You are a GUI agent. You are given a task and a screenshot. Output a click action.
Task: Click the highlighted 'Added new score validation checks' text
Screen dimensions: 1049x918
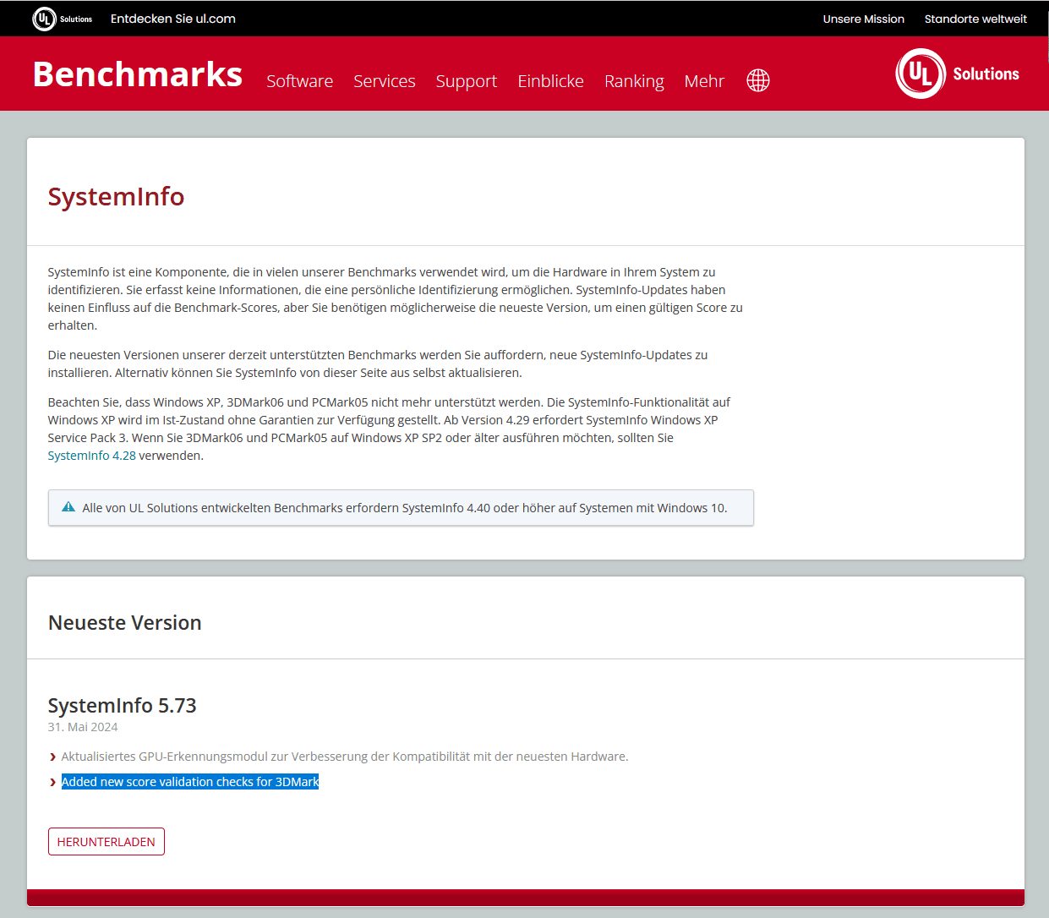coord(190,782)
